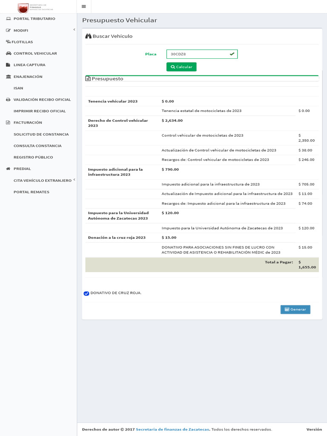The height and width of the screenshot is (436, 327).
Task: Click the Presupuesto Vehicular page heading
Action: coord(120,20)
